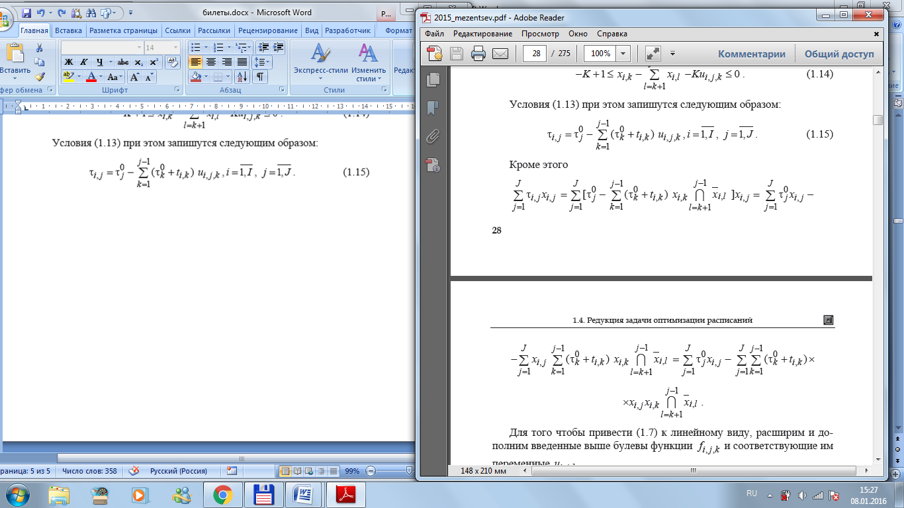Screen dimensions: 904x508
Task: Open highlight color dropdown arrow
Action: (79, 77)
